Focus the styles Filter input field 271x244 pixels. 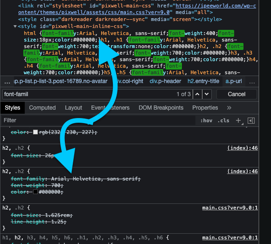click(x=98, y=120)
